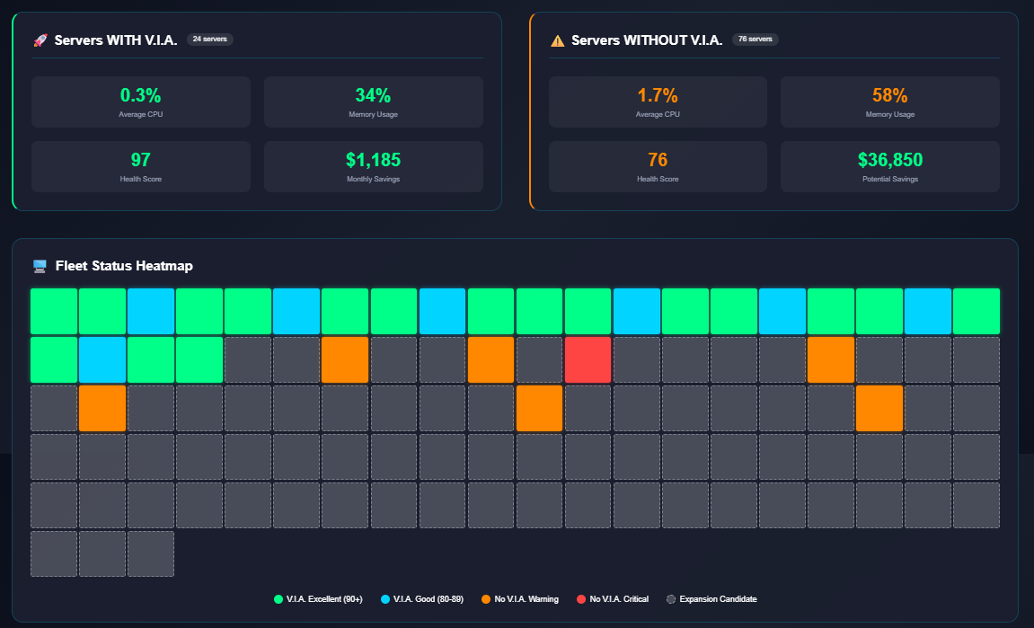Click the computer icon beside Fleet Status Heatmap
This screenshot has height=628, width=1034.
40,266
